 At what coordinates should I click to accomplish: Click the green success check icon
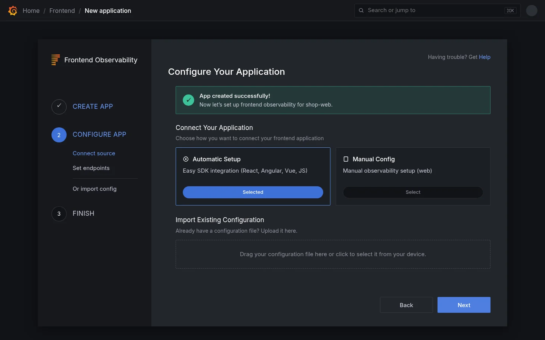pos(188,100)
